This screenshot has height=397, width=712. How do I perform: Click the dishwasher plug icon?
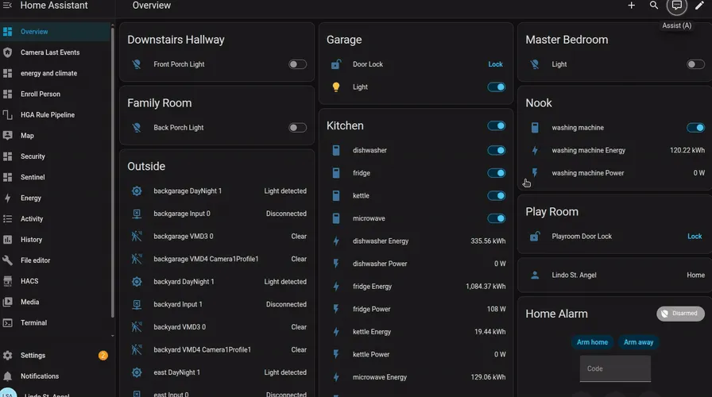tap(335, 150)
